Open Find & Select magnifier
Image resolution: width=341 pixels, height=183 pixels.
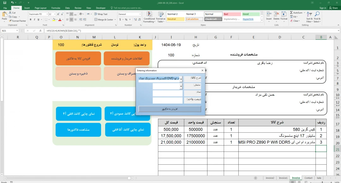coord(317,17)
